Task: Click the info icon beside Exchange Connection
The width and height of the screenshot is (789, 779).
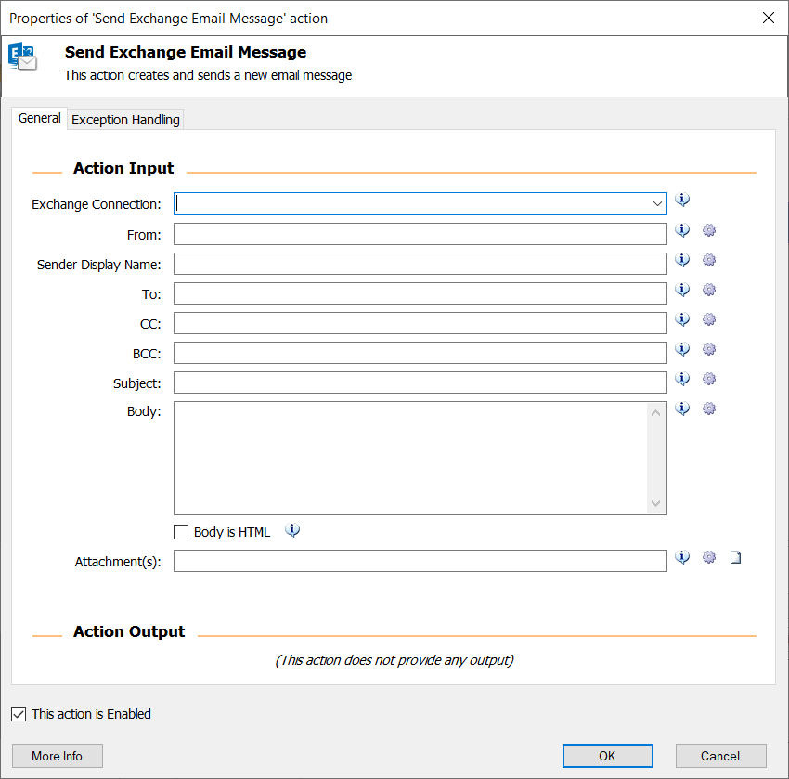Action: (x=682, y=200)
